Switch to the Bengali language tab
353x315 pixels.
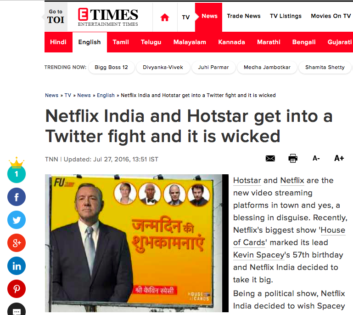(304, 42)
